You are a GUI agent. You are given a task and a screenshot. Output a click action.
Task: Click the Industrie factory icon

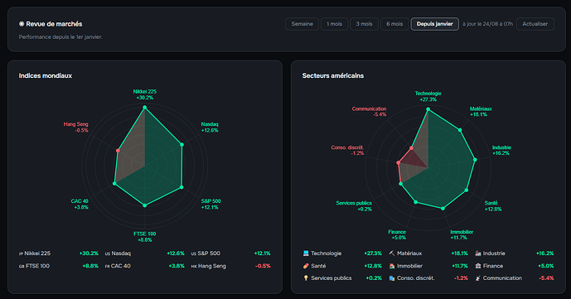(x=478, y=253)
